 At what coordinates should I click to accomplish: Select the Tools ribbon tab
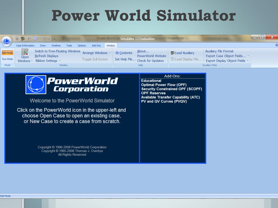69,45
